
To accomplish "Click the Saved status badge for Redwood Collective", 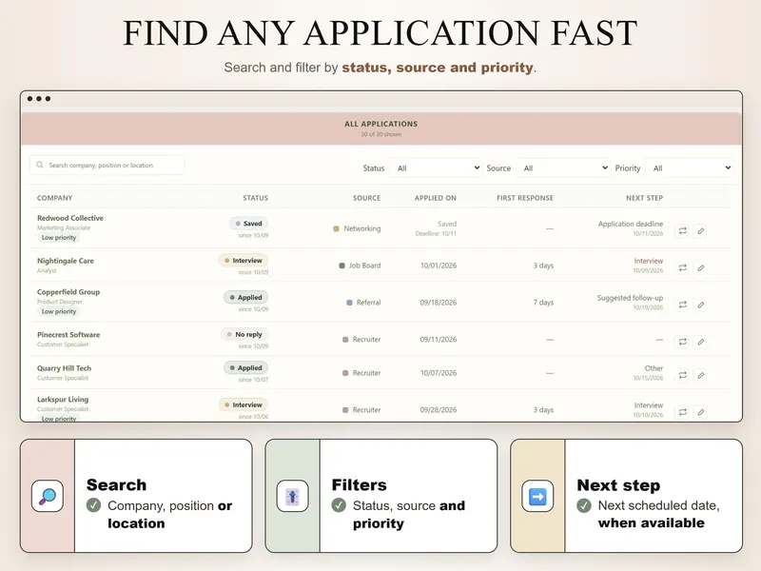I will point(248,224).
